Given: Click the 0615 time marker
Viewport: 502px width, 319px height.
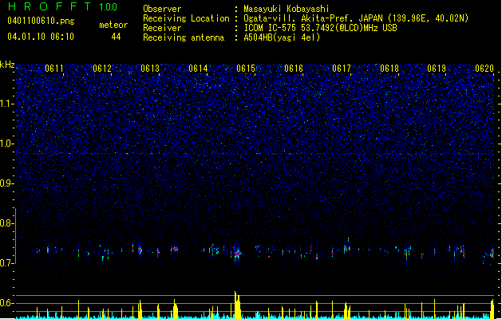Looking at the screenshot, I should pyautogui.click(x=246, y=69).
